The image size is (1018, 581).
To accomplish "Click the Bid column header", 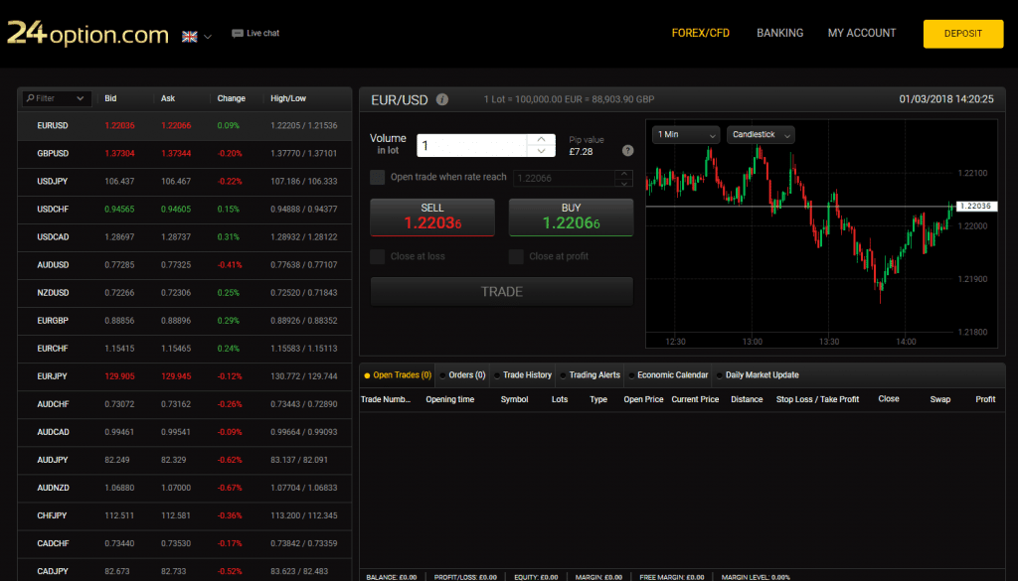I will (111, 98).
